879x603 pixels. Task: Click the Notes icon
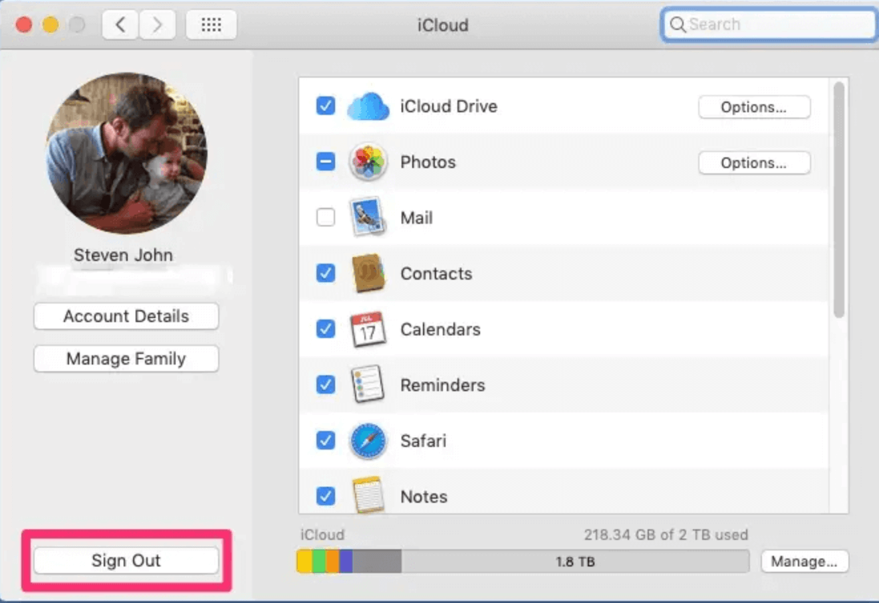click(x=368, y=496)
